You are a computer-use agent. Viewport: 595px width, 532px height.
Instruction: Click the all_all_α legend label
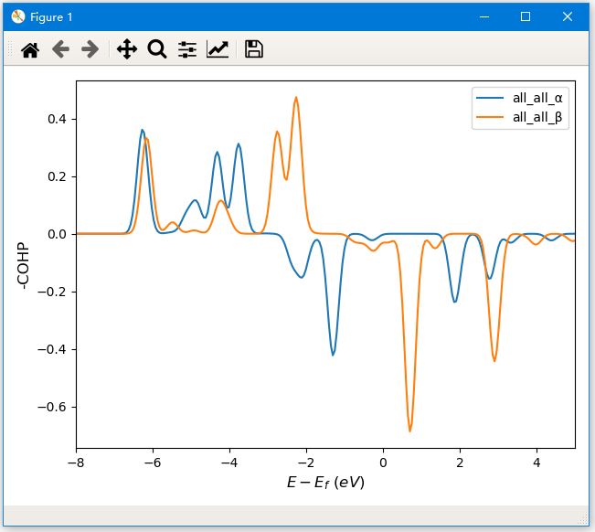537,98
